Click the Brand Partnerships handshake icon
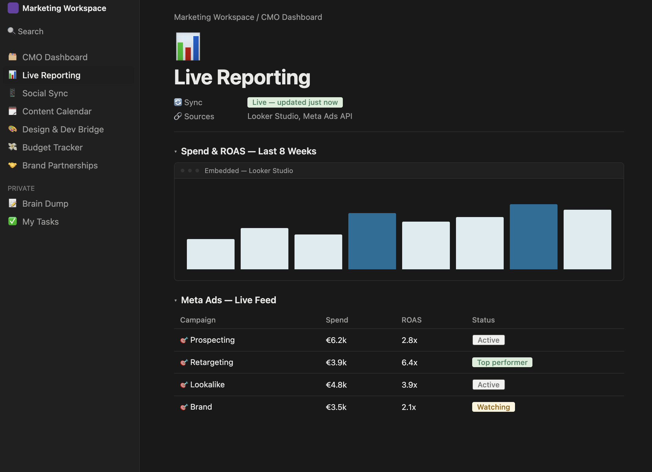The image size is (652, 472). pos(13,165)
